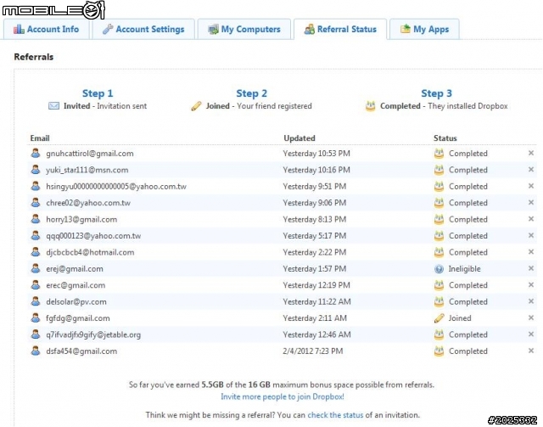Click the Referrals section heading
The width and height of the screenshot is (543, 427).
34,57
